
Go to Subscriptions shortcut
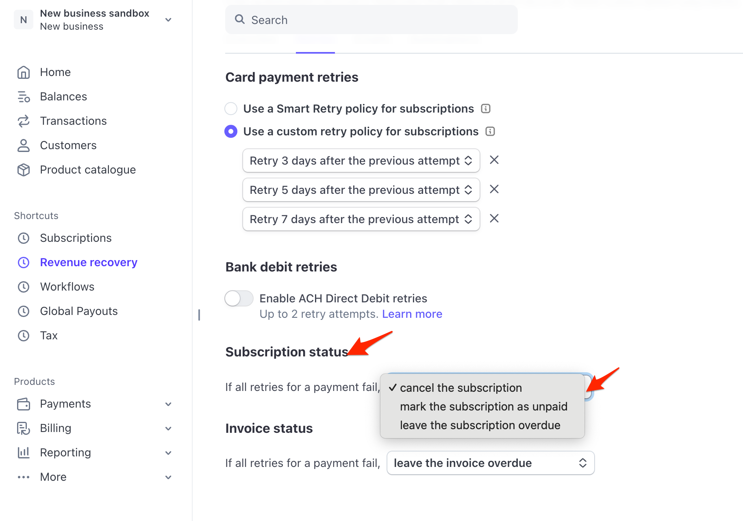tap(76, 238)
